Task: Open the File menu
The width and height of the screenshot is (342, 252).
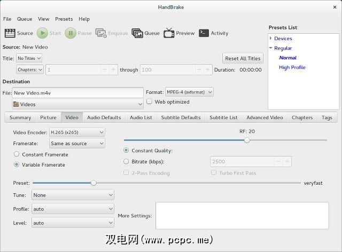Action: point(7,19)
